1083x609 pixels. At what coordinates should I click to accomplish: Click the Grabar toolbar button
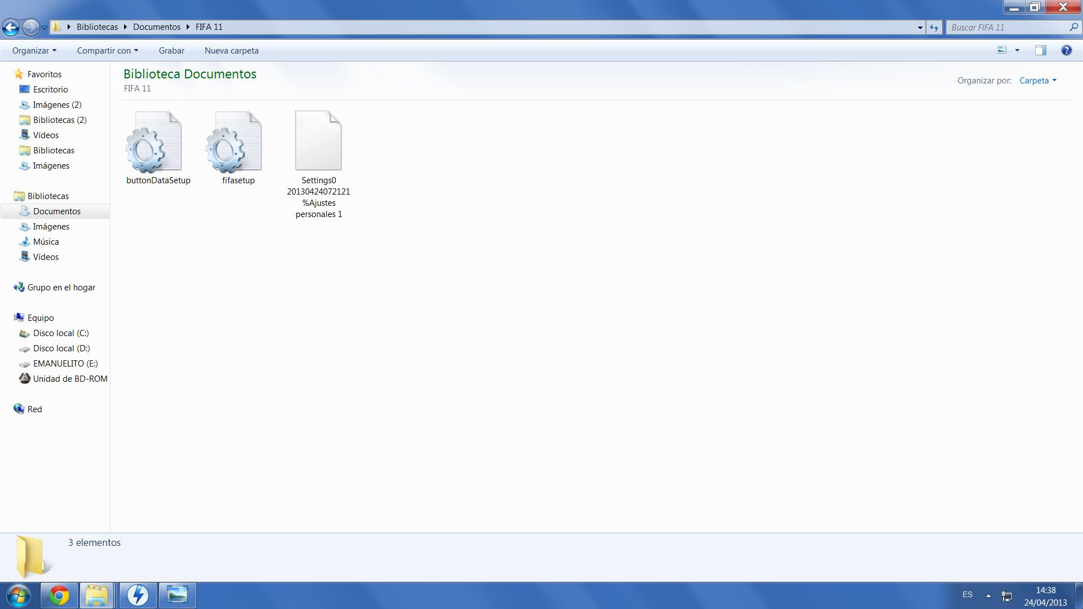pos(171,51)
